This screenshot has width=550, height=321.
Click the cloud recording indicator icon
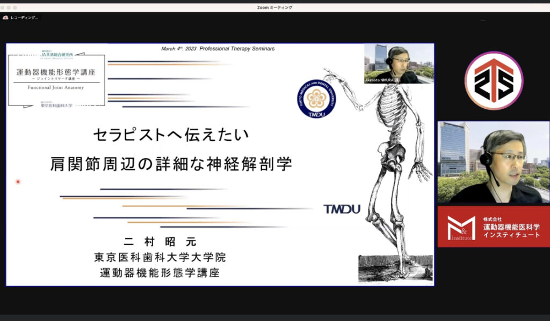click(5, 18)
